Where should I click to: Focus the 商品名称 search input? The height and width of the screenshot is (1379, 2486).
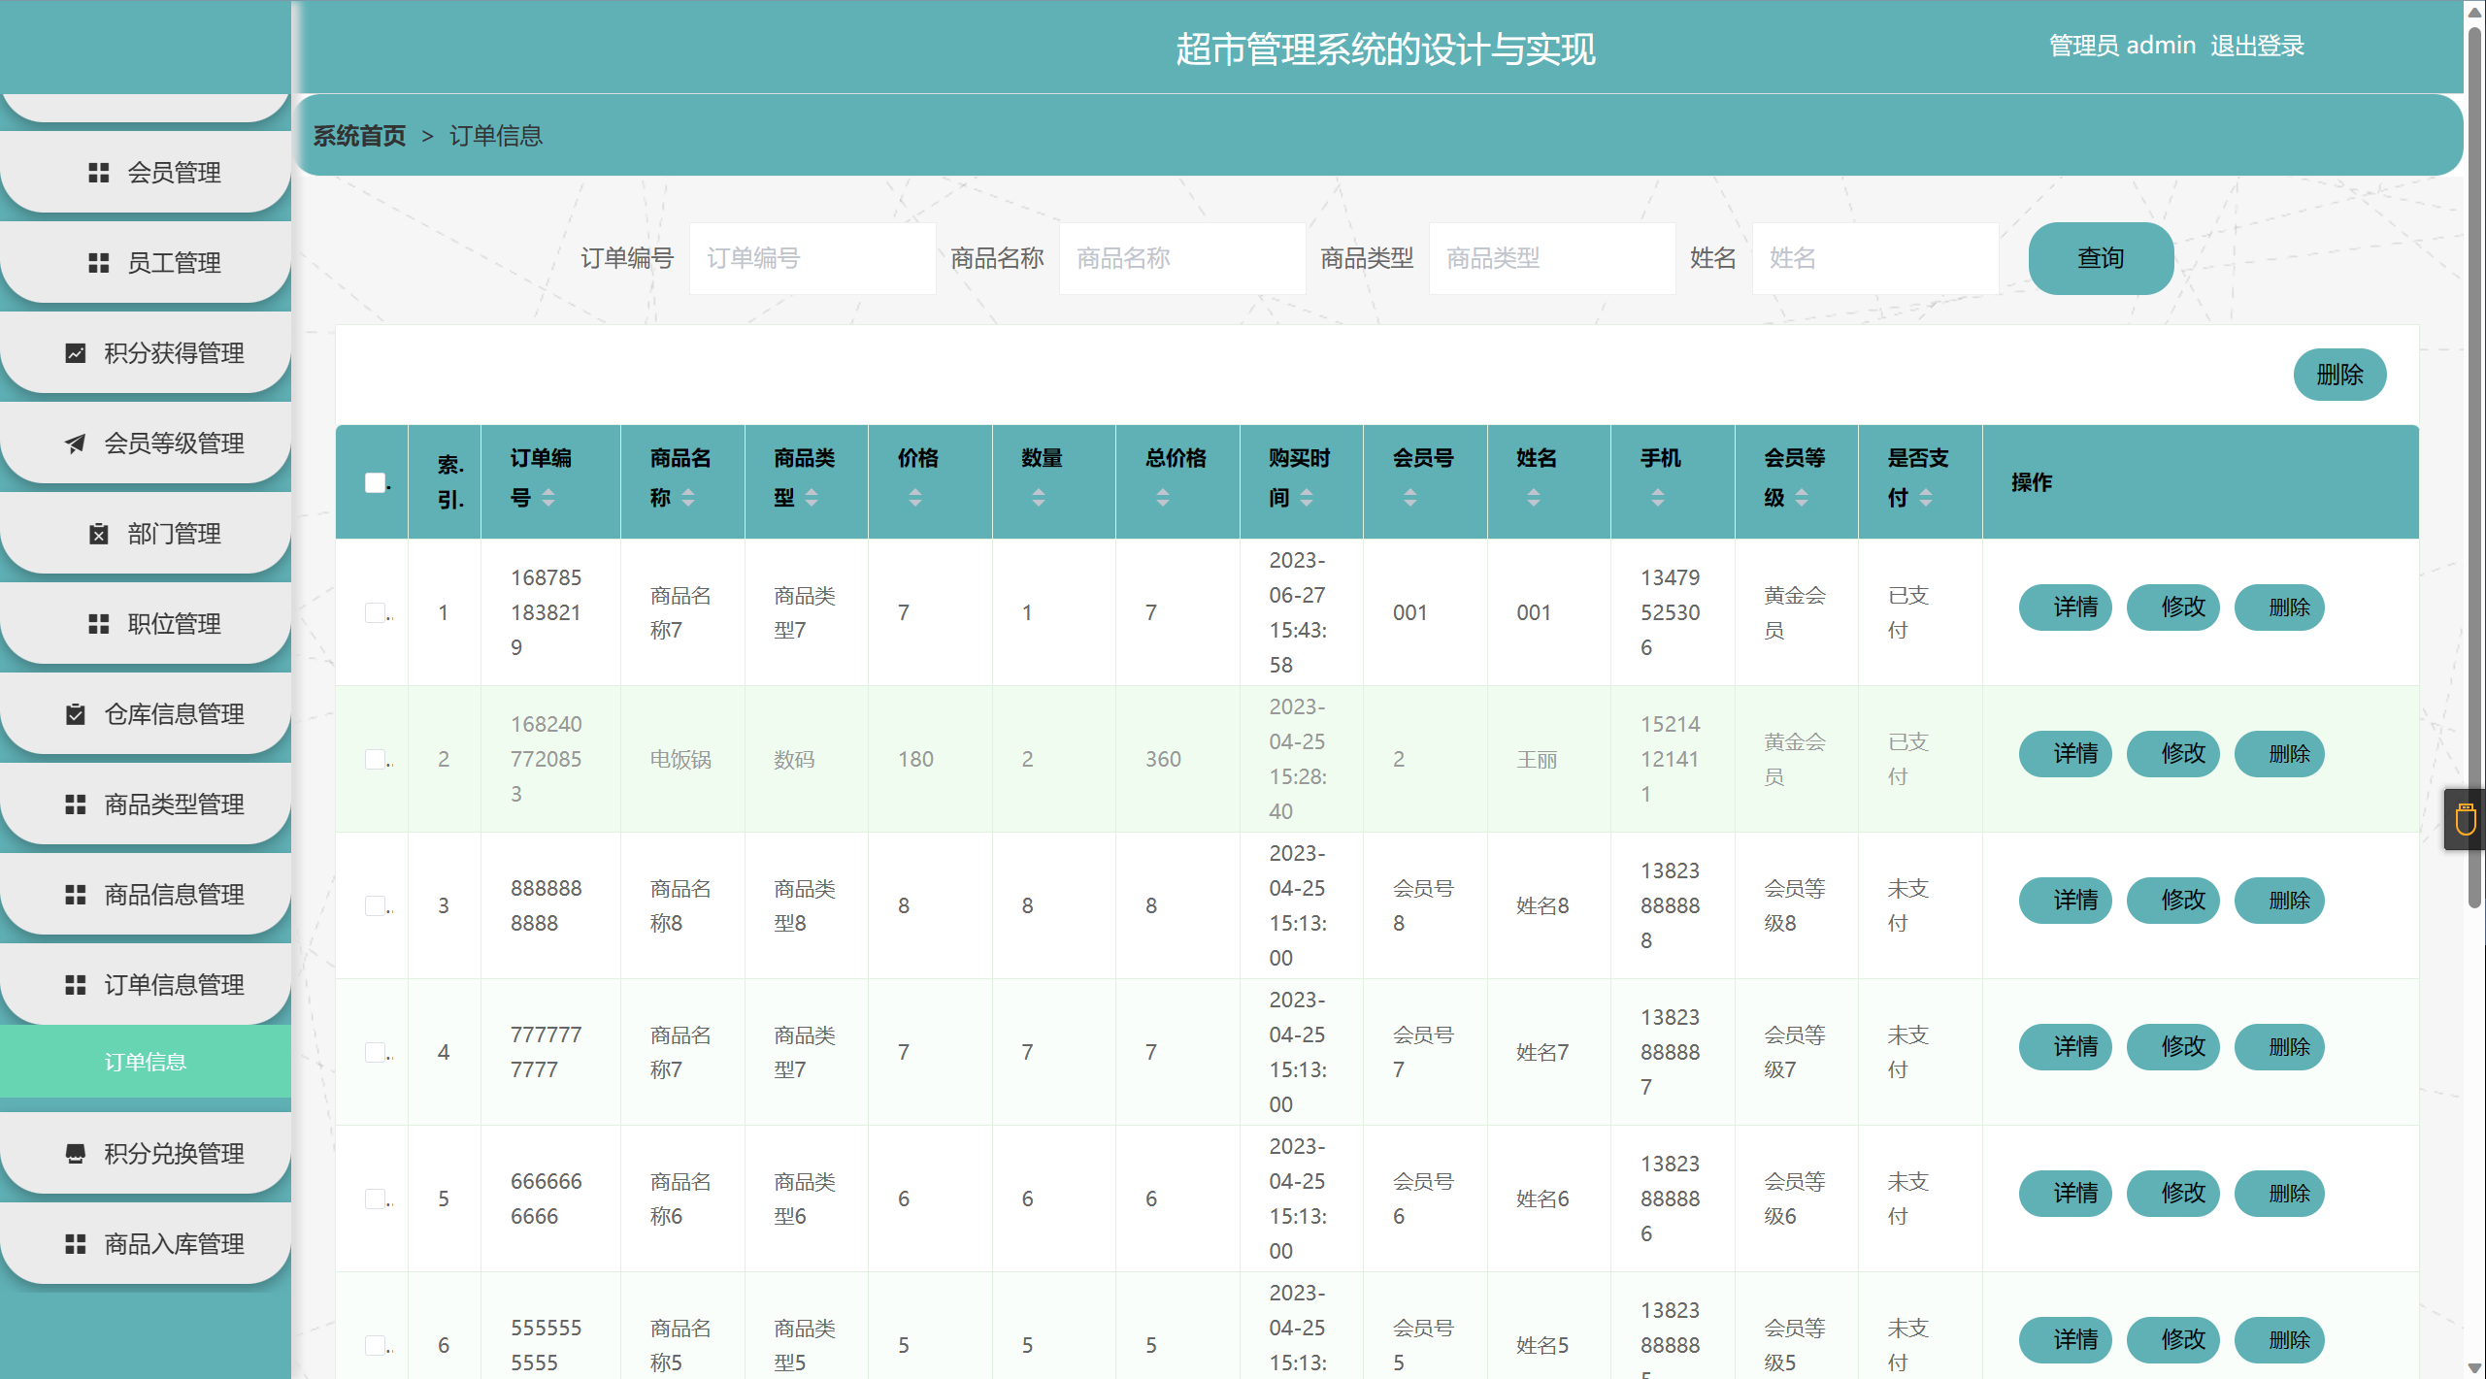tap(1182, 258)
